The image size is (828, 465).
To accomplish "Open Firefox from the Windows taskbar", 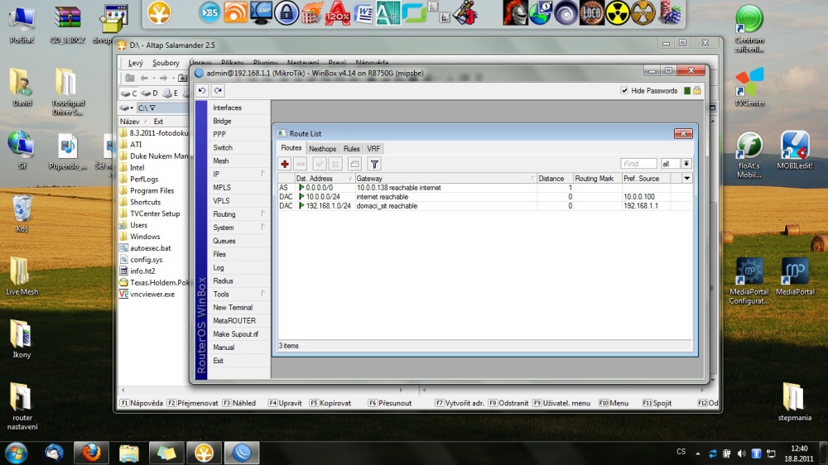I will (x=91, y=453).
